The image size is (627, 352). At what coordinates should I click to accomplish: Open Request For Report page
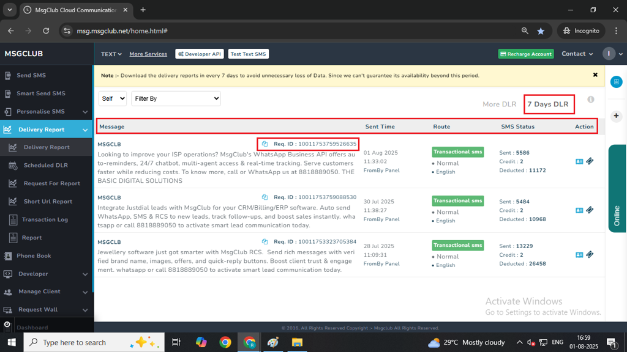pyautogui.click(x=51, y=183)
